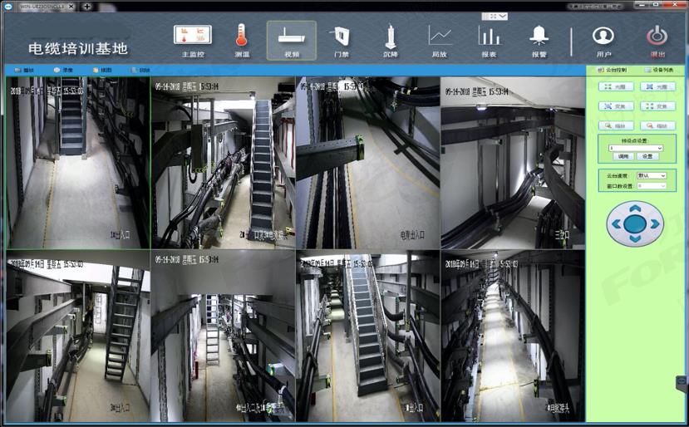Expand the 预设点设置 preset dropdown

[635, 148]
